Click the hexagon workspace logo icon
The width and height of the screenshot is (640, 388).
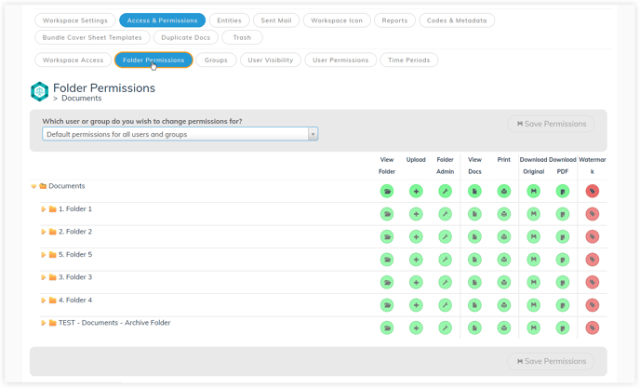tap(40, 91)
